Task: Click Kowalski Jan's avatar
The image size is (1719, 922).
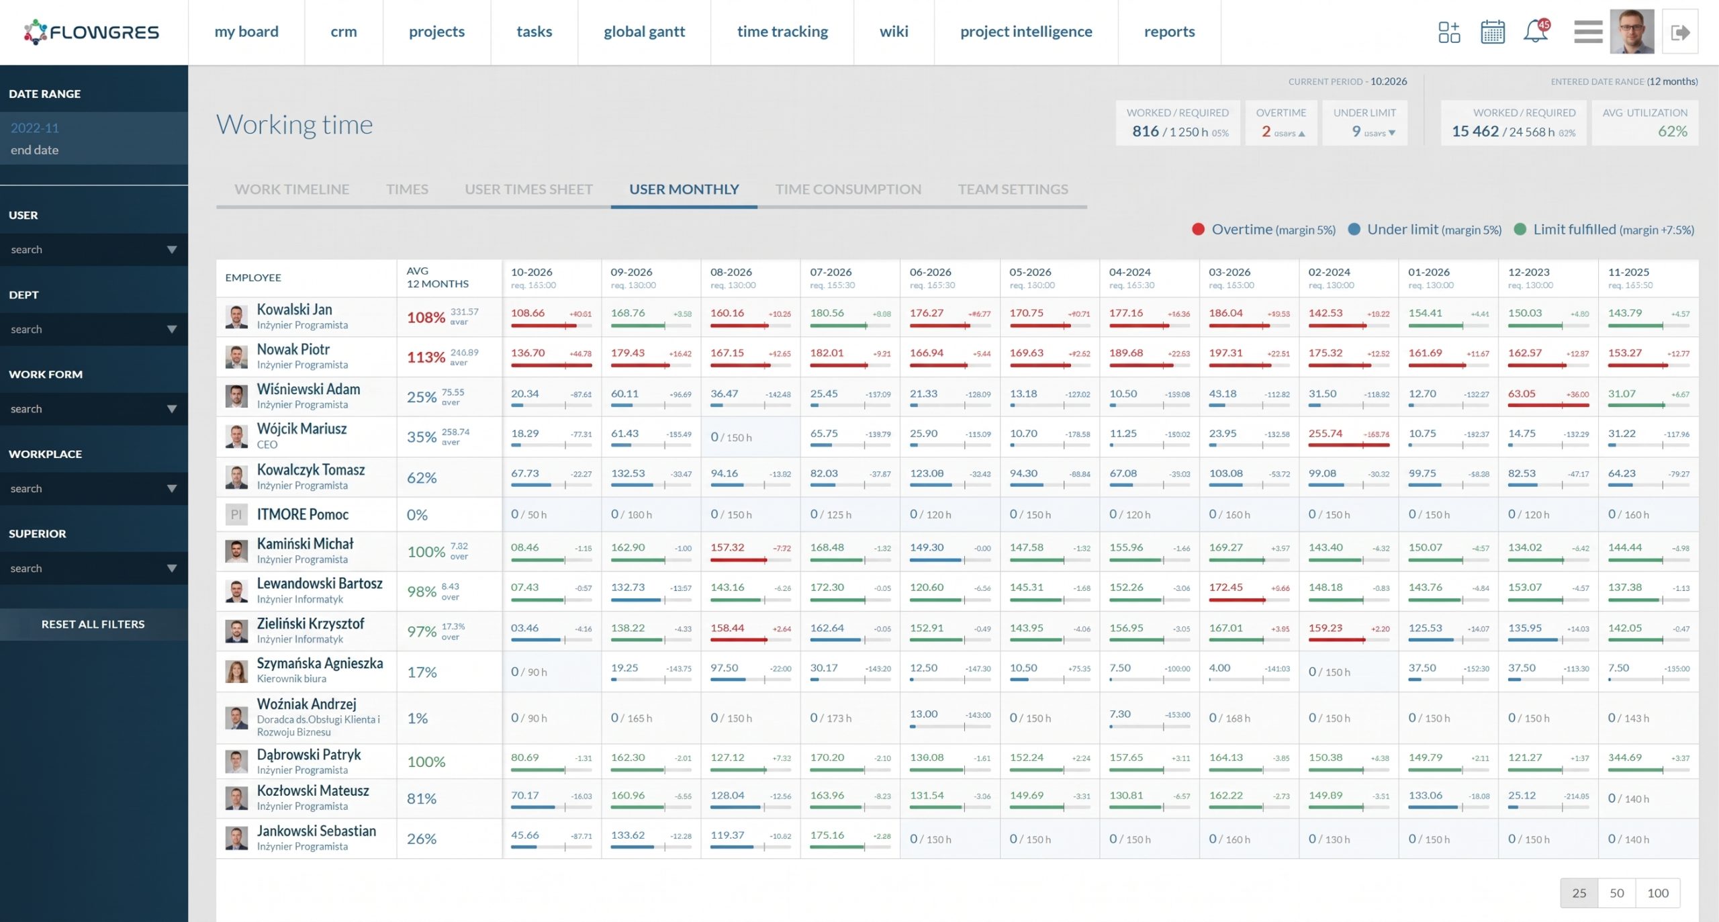Action: 236,317
